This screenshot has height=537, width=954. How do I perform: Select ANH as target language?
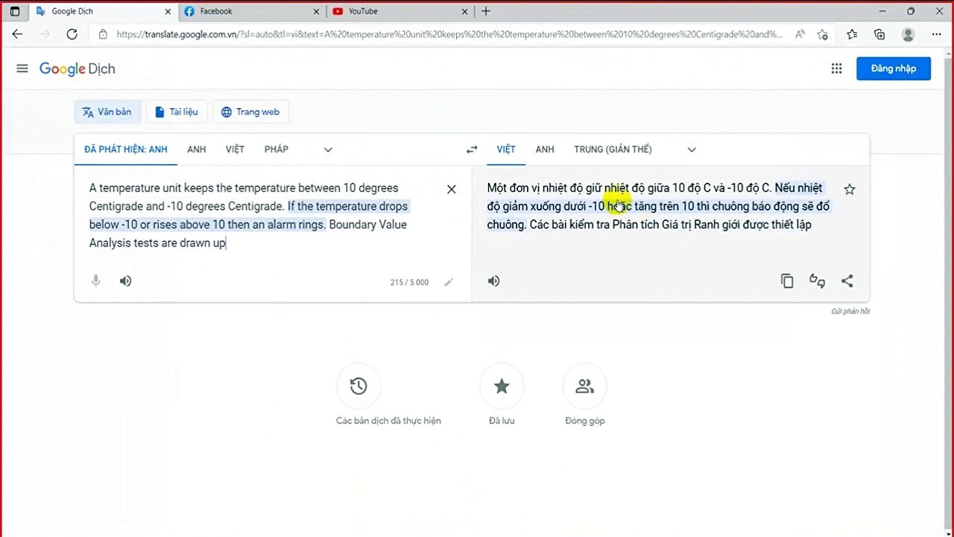point(545,150)
